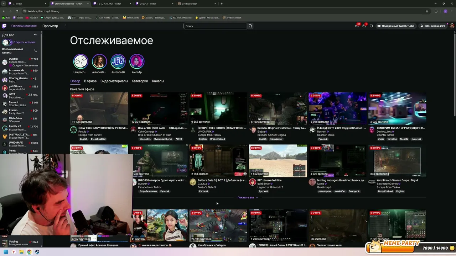
Task: Open the Twitch home logo
Action: [4, 26]
